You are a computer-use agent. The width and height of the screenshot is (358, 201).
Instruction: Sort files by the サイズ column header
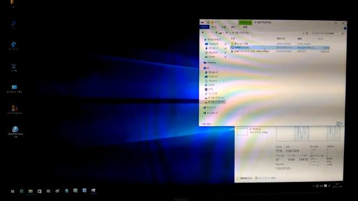pos(321,39)
